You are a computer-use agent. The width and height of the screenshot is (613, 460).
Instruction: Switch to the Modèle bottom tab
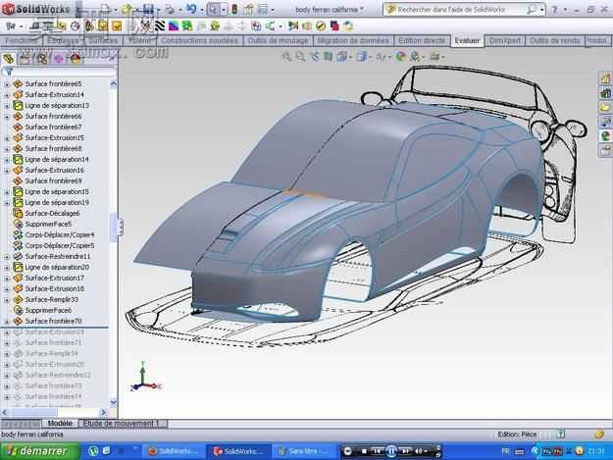pos(60,424)
